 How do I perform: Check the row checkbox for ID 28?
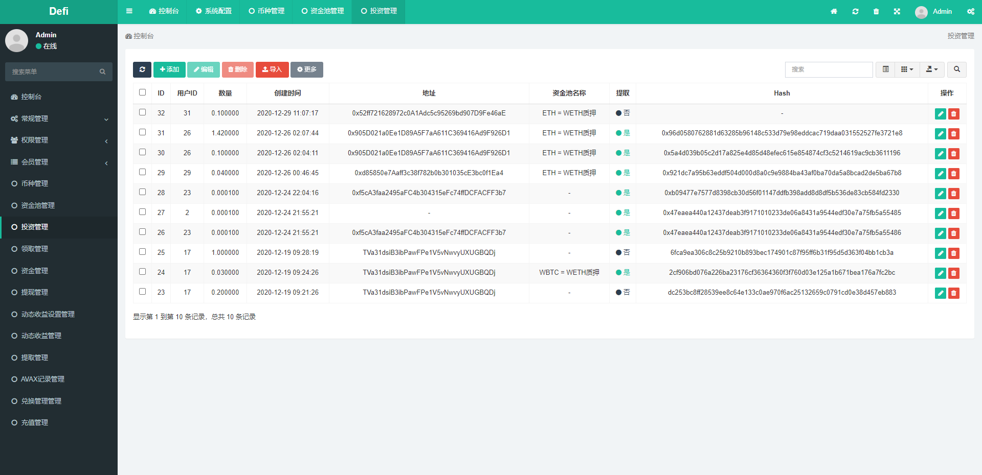click(142, 192)
